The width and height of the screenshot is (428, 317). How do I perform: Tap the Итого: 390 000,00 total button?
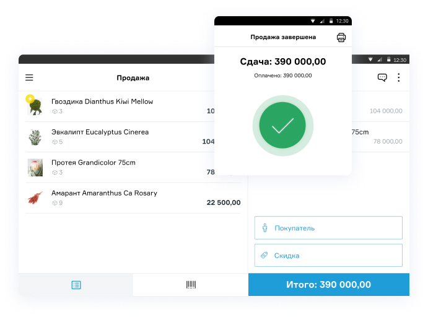coord(329,285)
